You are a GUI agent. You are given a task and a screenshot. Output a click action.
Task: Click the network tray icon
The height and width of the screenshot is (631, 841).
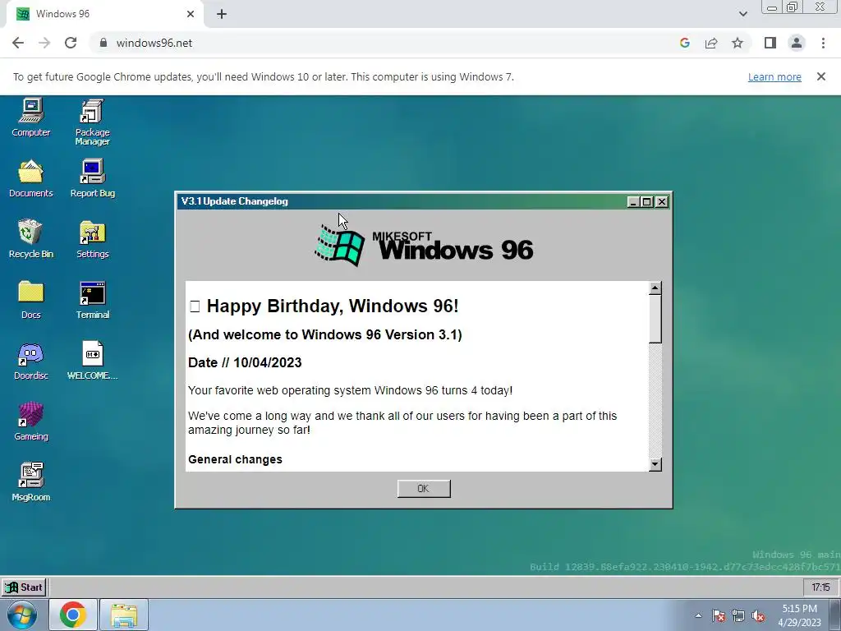click(738, 616)
